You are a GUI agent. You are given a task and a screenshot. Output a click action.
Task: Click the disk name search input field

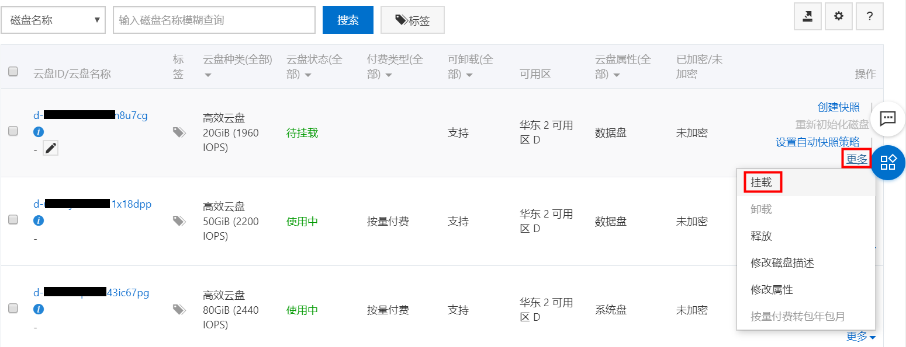[x=214, y=20]
